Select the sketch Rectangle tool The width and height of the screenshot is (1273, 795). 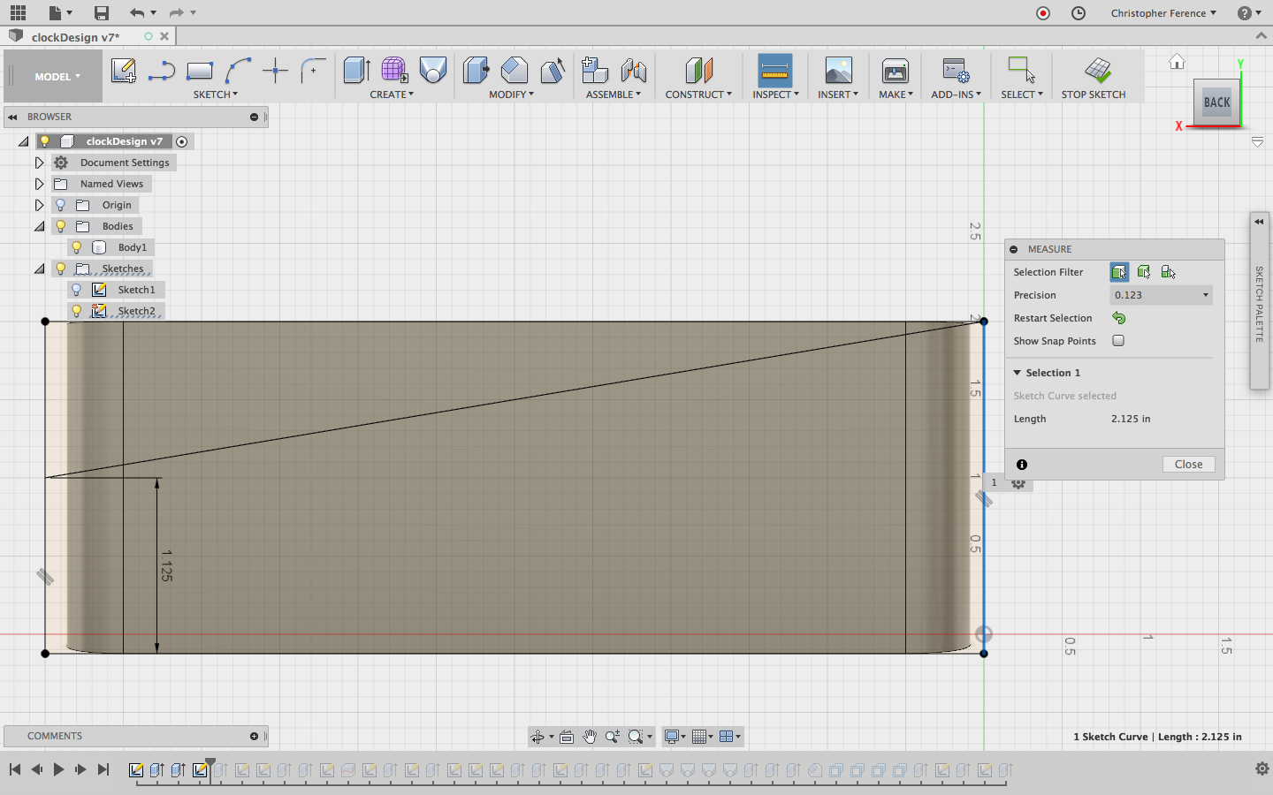click(x=200, y=71)
